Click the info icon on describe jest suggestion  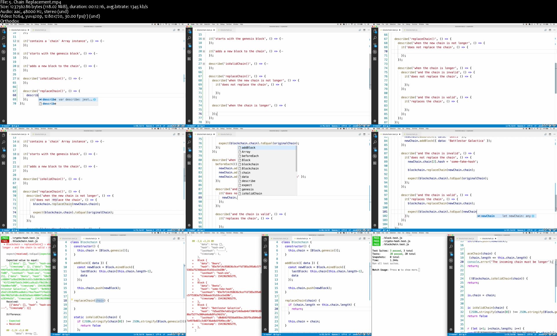pyautogui.click(x=95, y=99)
